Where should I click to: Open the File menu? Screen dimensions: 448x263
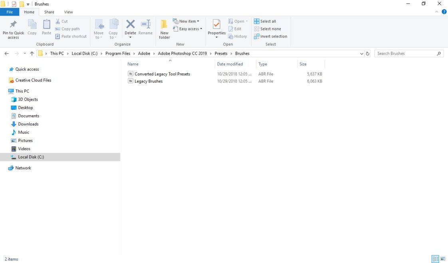click(x=9, y=12)
